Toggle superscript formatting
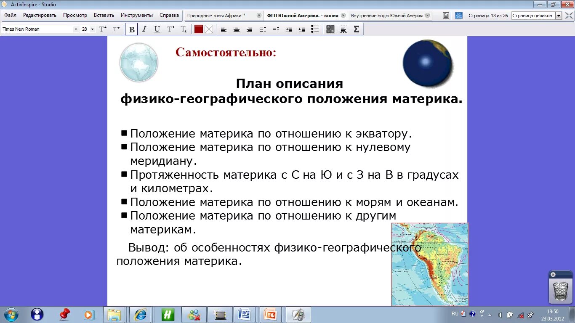Screen dimensions: 575x323 170,29
